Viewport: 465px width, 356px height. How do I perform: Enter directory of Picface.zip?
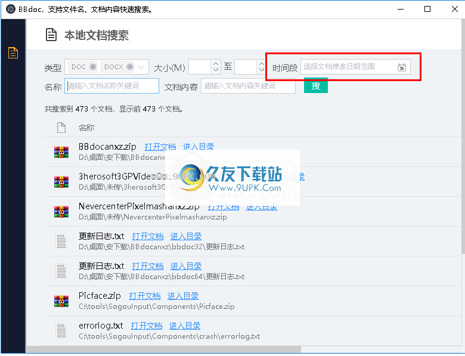click(183, 296)
